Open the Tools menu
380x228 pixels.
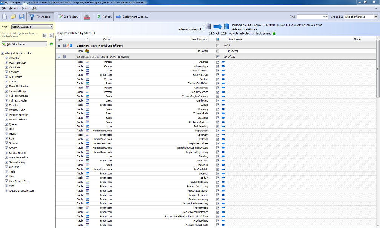(x=25, y=8)
